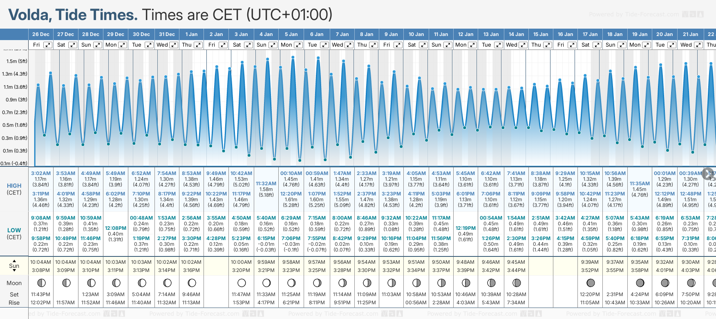Click the Sun rise/set arrows label

coord(14,266)
